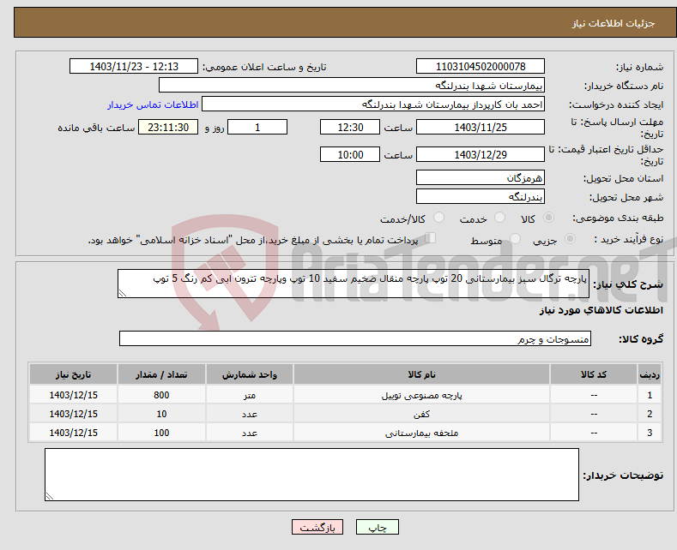This screenshot has width=677, height=550.
Task: Click the validity time field 10:00
Action: point(350,154)
